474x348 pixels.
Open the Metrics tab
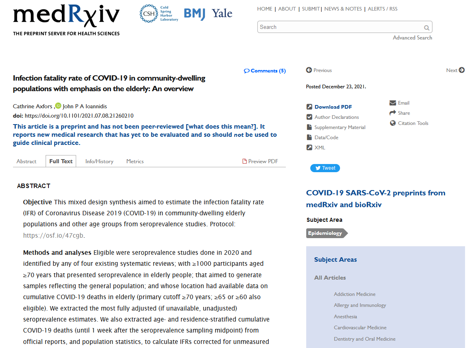pyautogui.click(x=135, y=162)
